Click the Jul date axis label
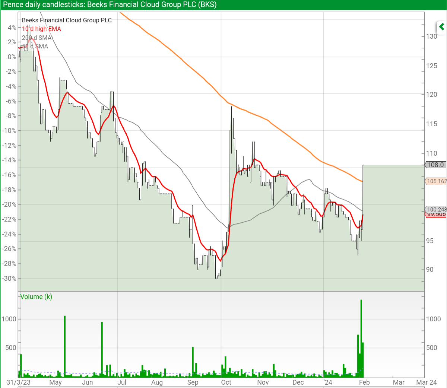This screenshot has height=388, width=447. coord(122,382)
